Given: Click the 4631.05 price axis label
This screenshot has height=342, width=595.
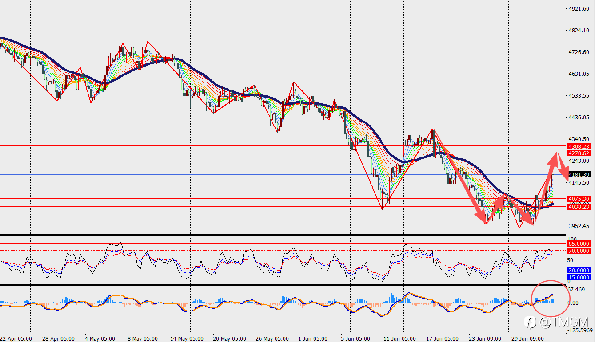Looking at the screenshot, I should point(579,74).
